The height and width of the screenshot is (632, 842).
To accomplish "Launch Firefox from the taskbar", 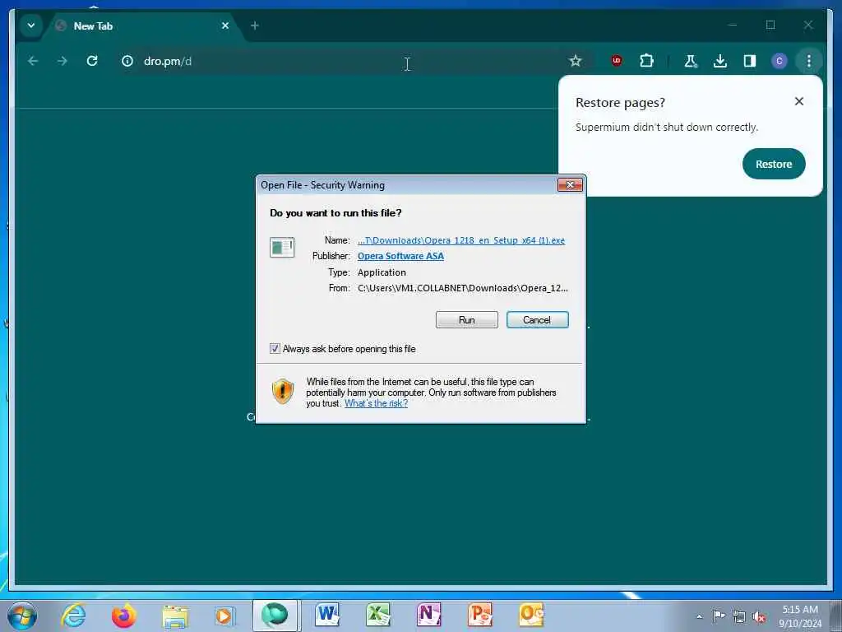I will click(x=123, y=616).
